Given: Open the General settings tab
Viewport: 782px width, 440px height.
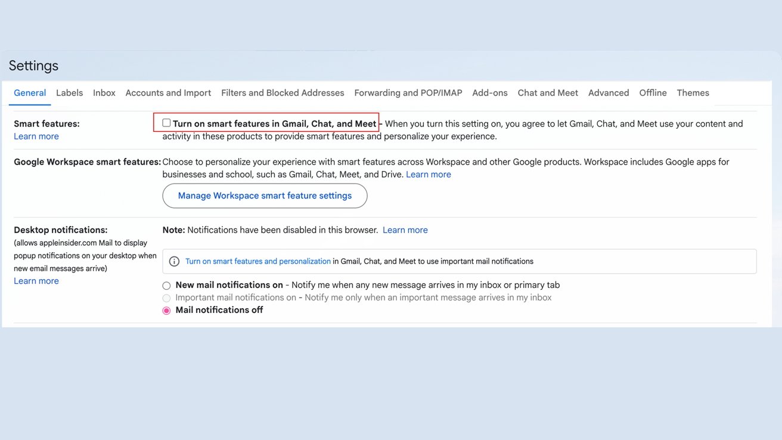Looking at the screenshot, I should [x=30, y=93].
